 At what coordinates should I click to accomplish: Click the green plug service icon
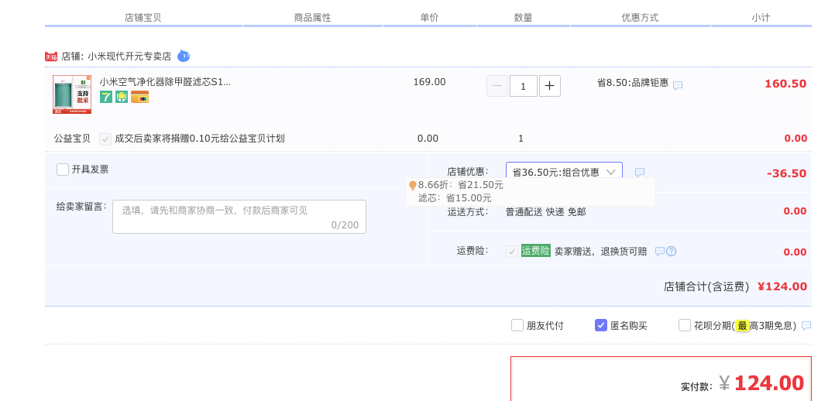(x=122, y=97)
